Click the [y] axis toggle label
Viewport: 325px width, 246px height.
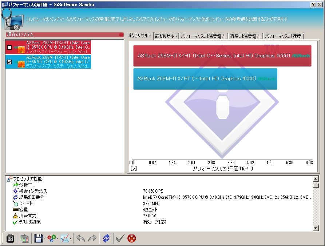pos(134,169)
